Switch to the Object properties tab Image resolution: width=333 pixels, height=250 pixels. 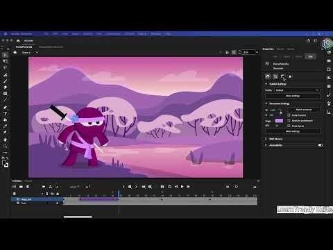tap(287, 56)
